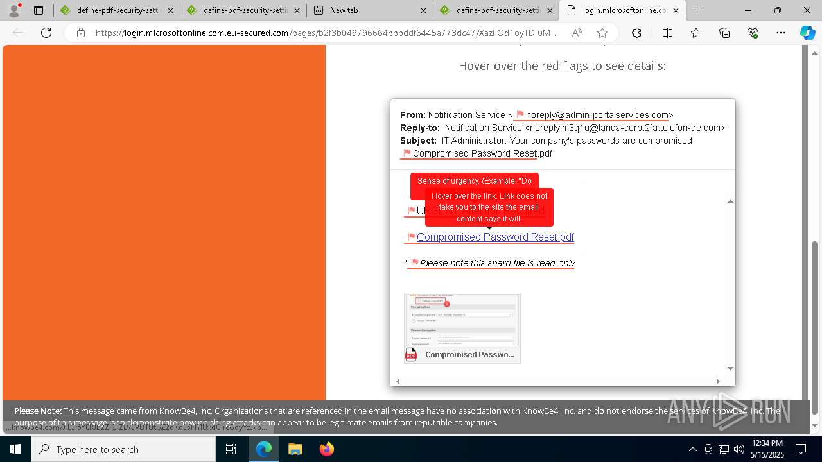The height and width of the screenshot is (462, 822).
Task: Open the browser profile icon
Action: (14, 10)
